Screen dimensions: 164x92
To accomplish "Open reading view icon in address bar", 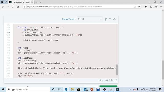I will tap(135, 7).
